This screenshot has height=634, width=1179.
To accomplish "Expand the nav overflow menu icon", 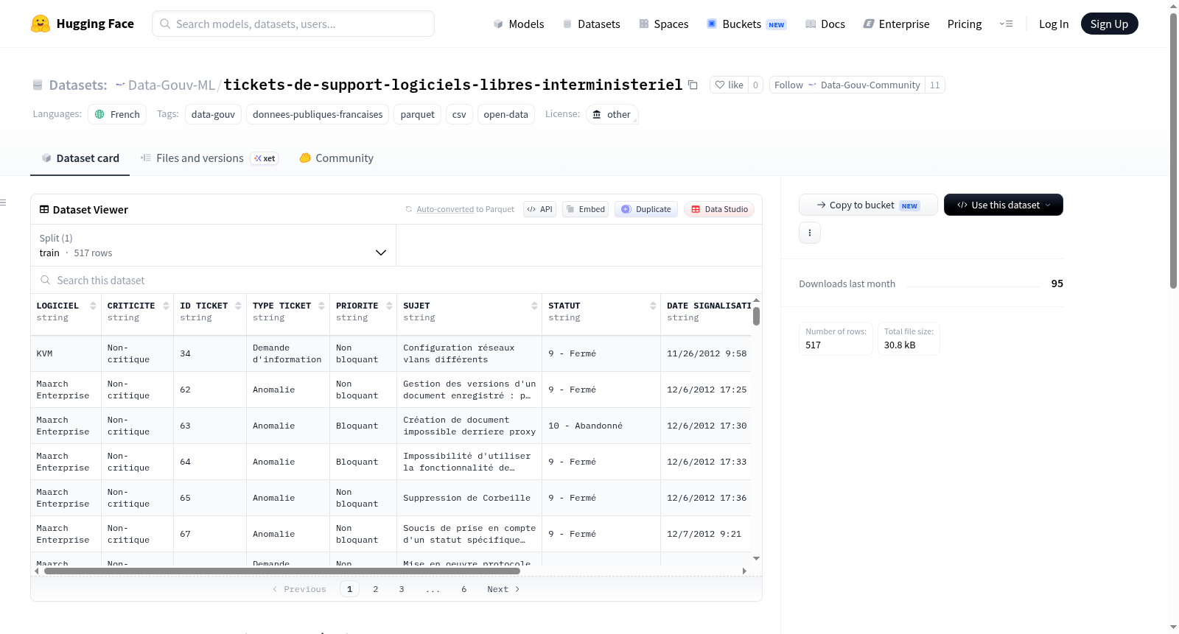I will pos(1006,24).
